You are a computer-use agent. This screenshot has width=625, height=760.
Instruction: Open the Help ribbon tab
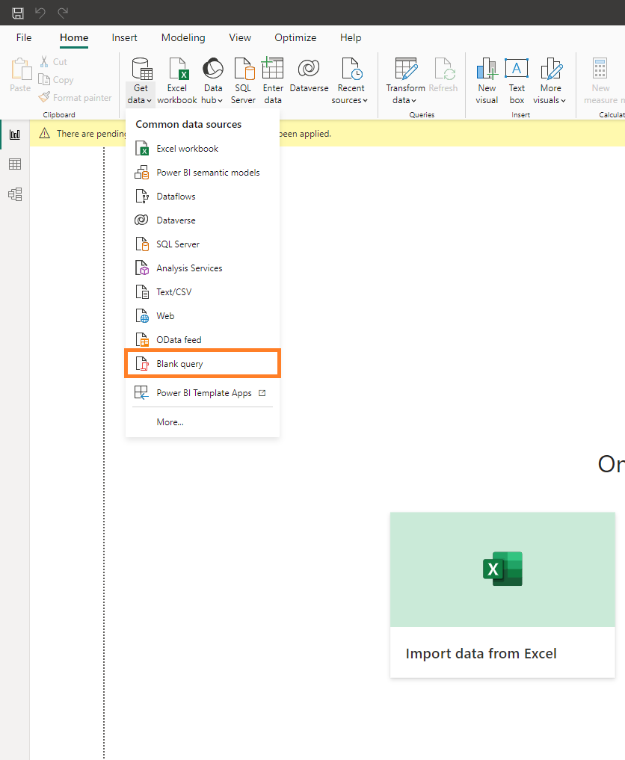(x=351, y=38)
